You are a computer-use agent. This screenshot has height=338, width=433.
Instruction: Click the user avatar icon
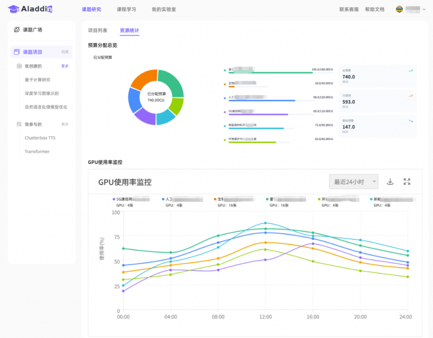click(x=399, y=9)
